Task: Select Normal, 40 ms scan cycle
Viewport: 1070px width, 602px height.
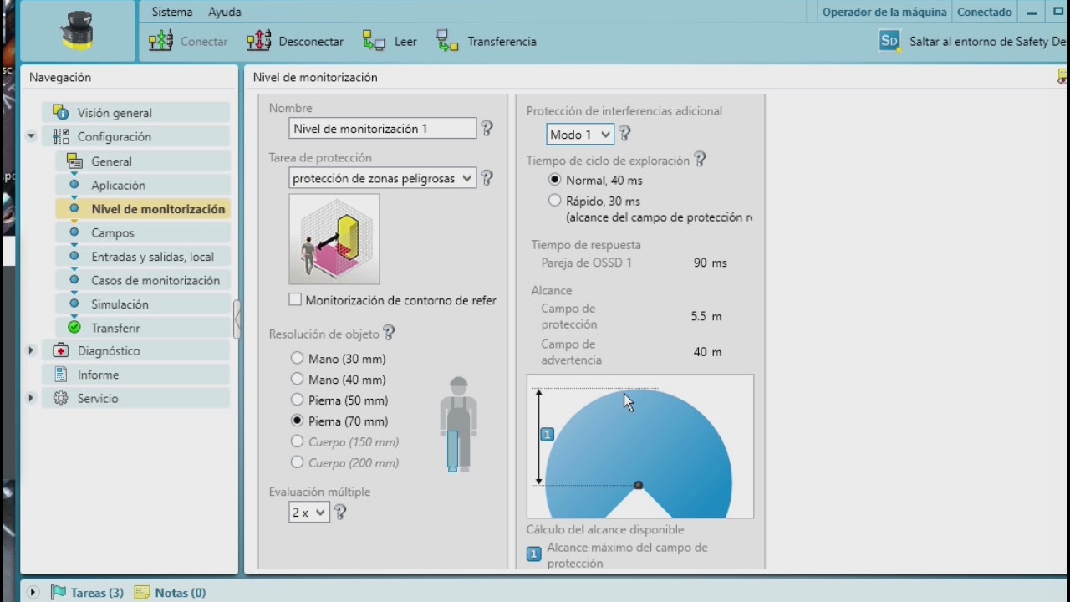Action: point(555,180)
